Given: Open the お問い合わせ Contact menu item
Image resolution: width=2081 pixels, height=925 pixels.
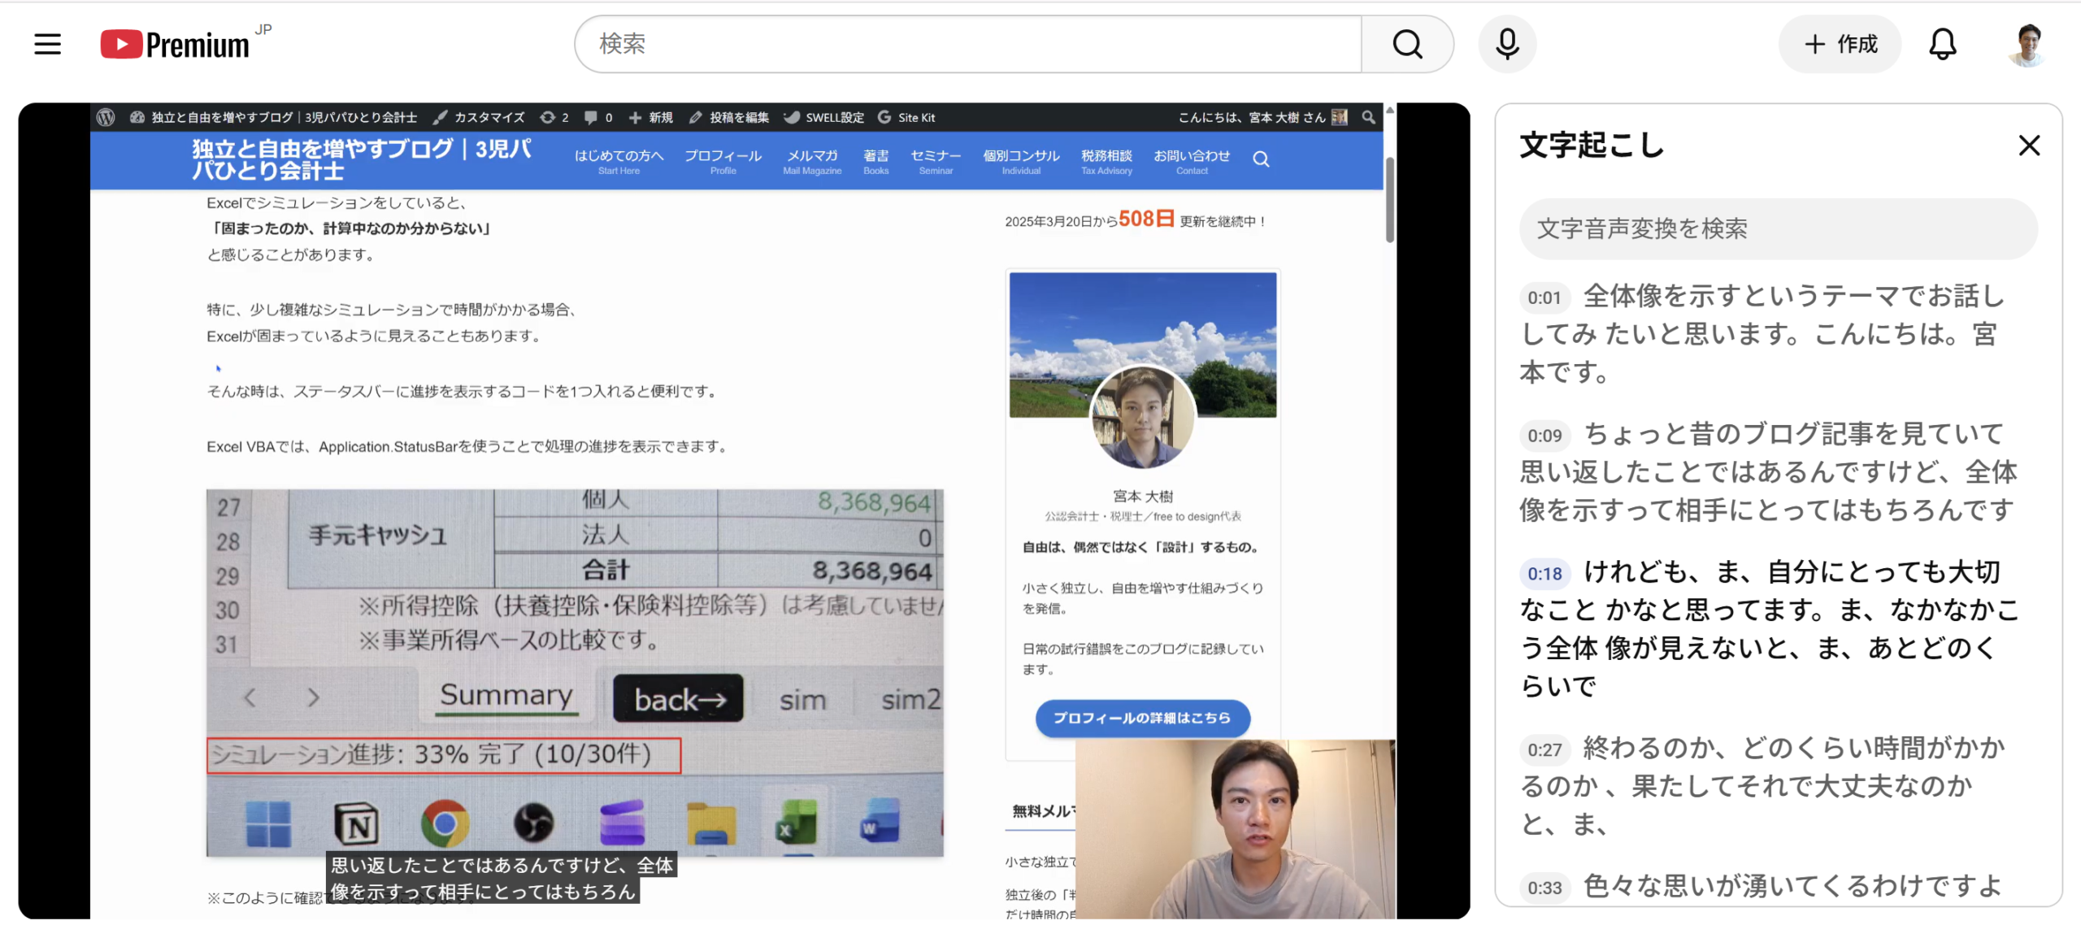Looking at the screenshot, I should (x=1192, y=161).
